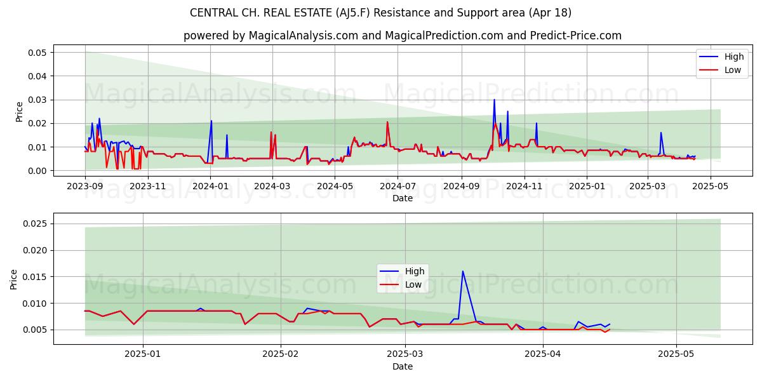Click the '2024-01' tick label
Image resolution: width=762 pixels, height=381 pixels.
coord(211,186)
